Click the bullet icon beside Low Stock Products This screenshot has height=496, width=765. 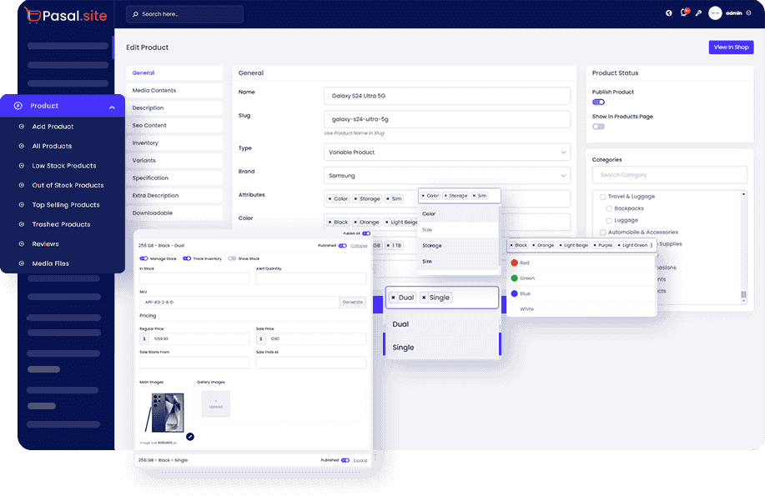pyautogui.click(x=22, y=165)
